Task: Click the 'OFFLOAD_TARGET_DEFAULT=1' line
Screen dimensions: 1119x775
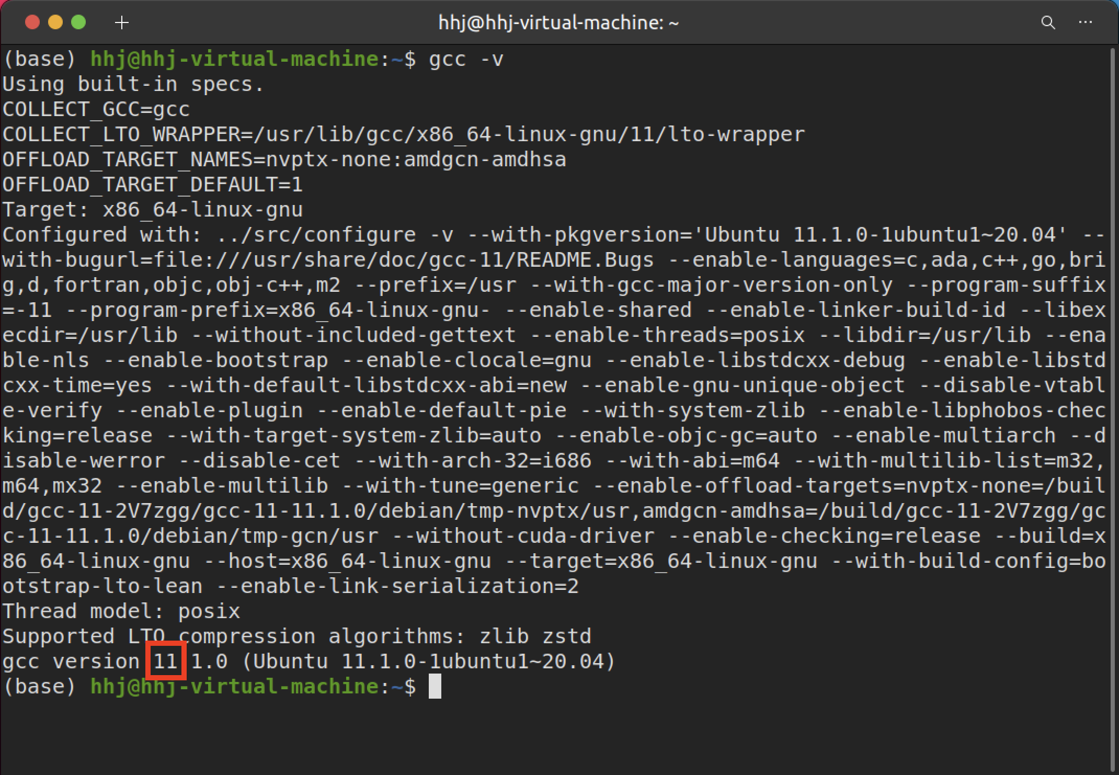Action: click(x=153, y=185)
